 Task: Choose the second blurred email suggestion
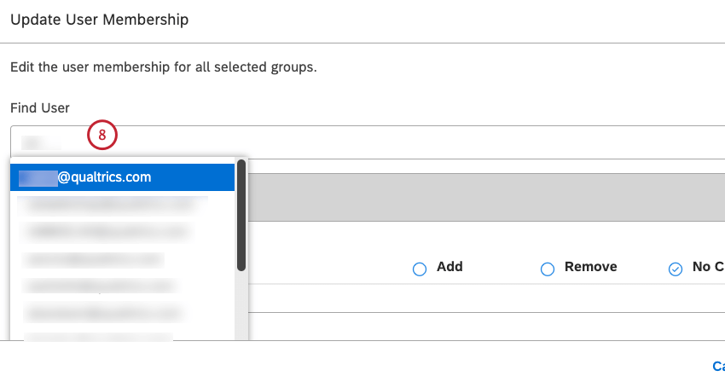[111, 204]
